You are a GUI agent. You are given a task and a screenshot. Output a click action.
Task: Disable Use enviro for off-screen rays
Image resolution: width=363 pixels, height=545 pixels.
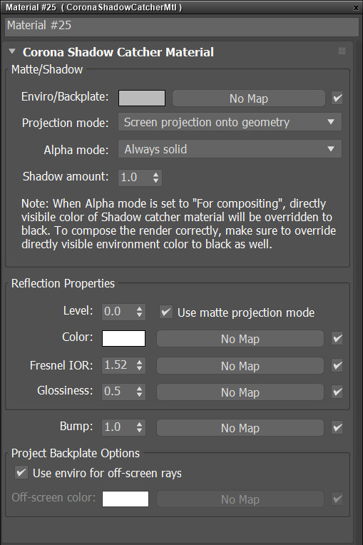coord(21,473)
